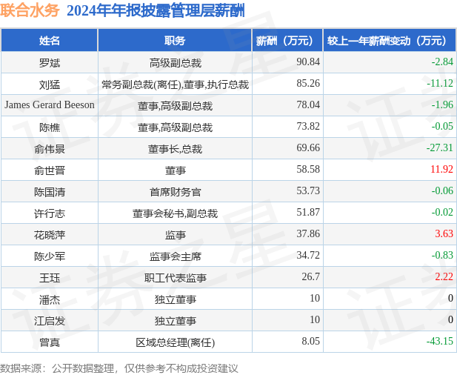Click the name cell 许行志
Viewport: 457px width, 375px height.
[x=50, y=213]
